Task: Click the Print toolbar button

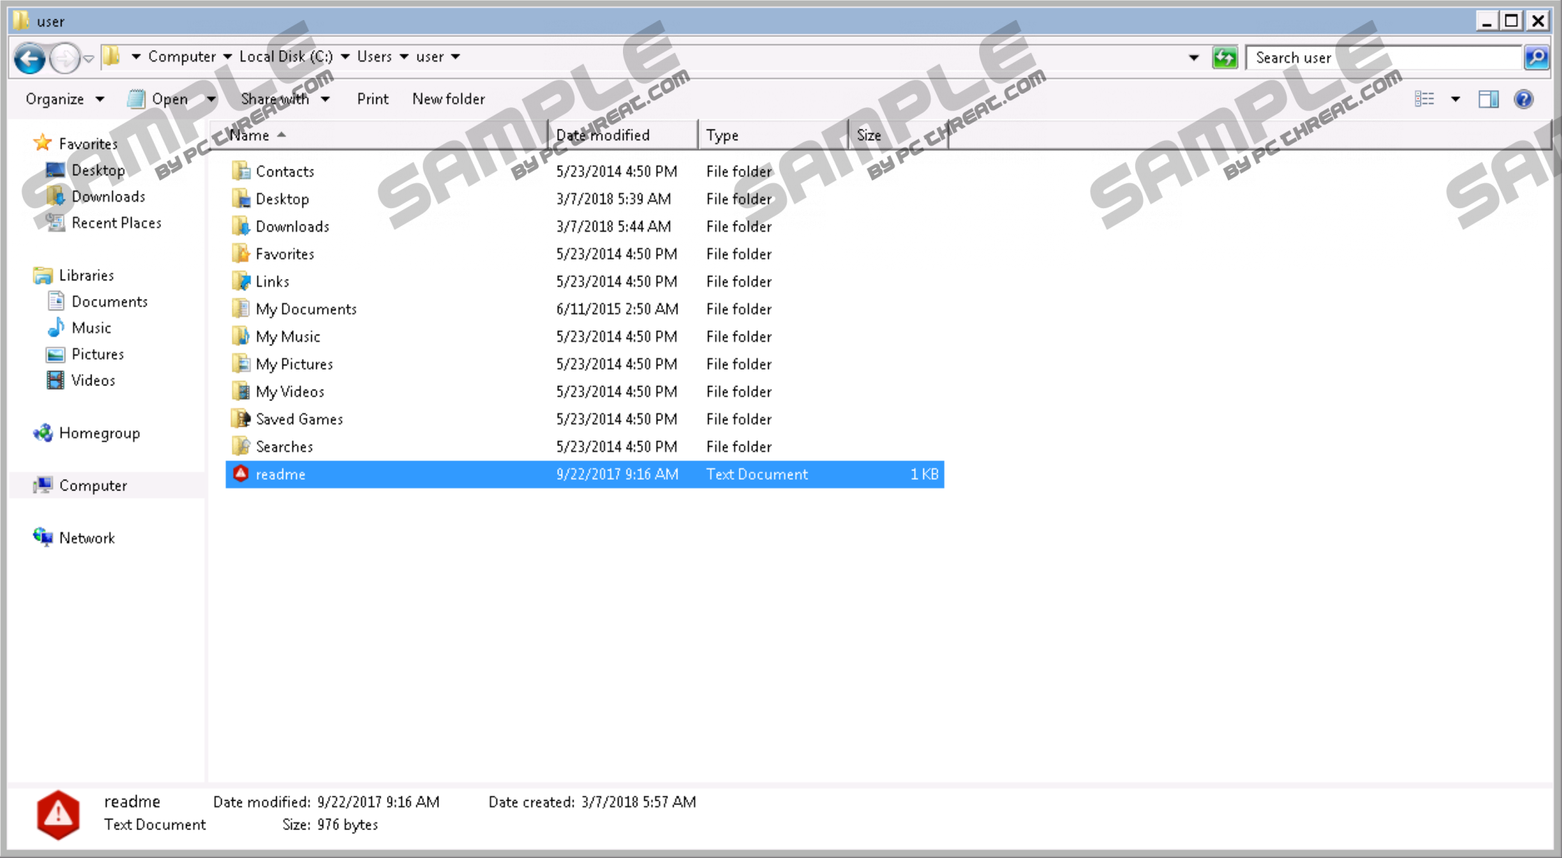Action: 373,99
